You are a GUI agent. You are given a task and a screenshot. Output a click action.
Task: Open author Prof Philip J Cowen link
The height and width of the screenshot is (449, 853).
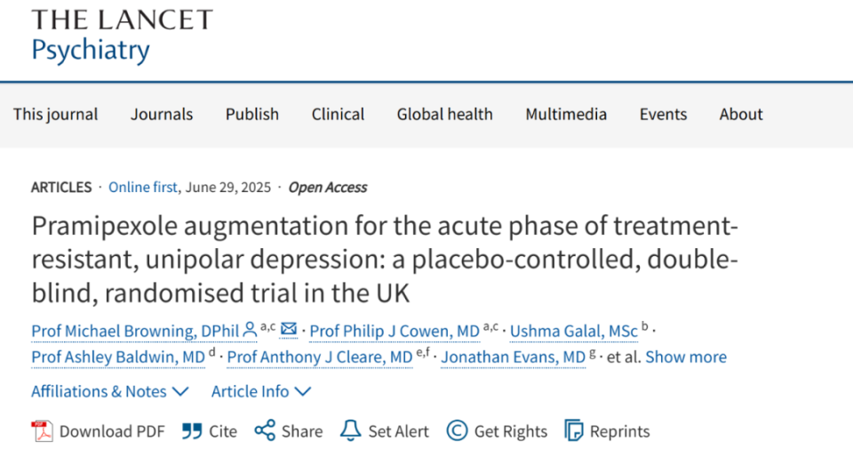(395, 331)
